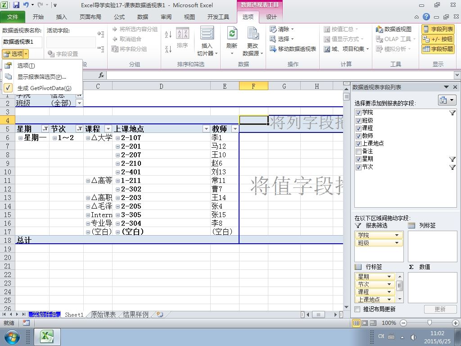Click the insert new worksheet tab icon

click(x=160, y=314)
